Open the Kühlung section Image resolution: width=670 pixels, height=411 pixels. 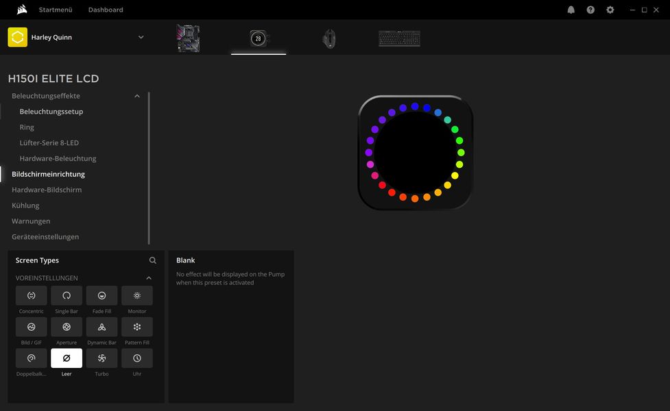coord(25,206)
